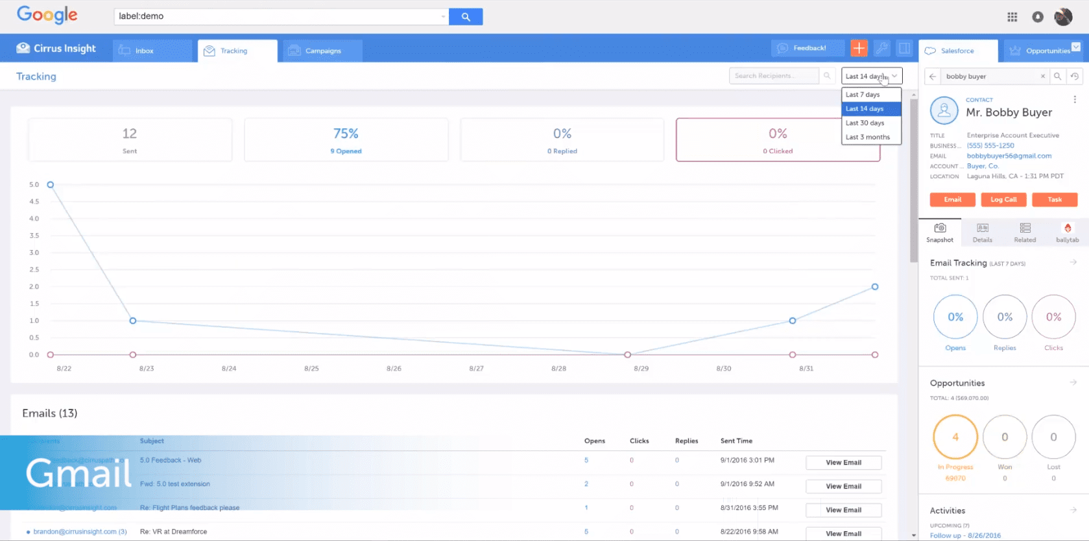Click the Log Call button

pos(1003,200)
